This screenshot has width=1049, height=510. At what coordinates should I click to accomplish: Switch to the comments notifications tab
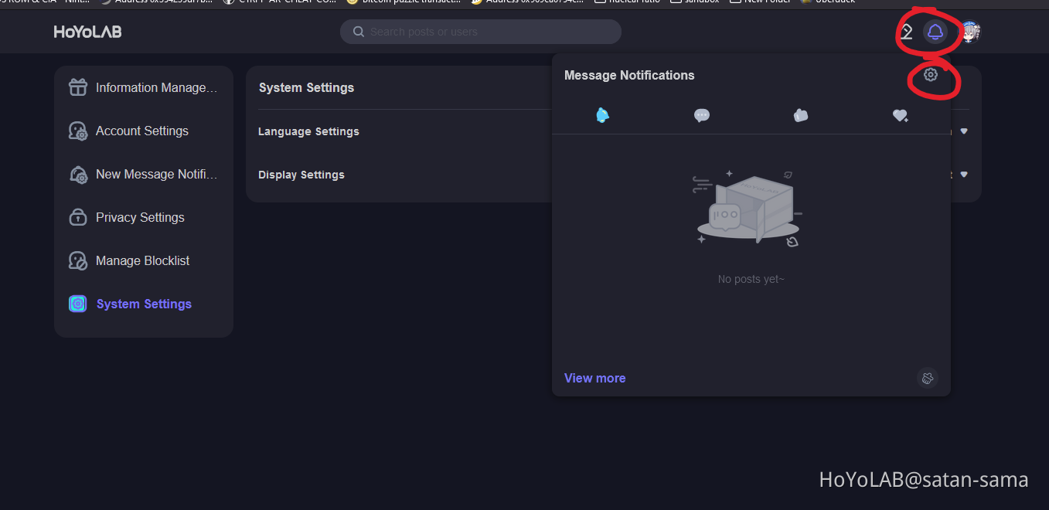click(701, 115)
